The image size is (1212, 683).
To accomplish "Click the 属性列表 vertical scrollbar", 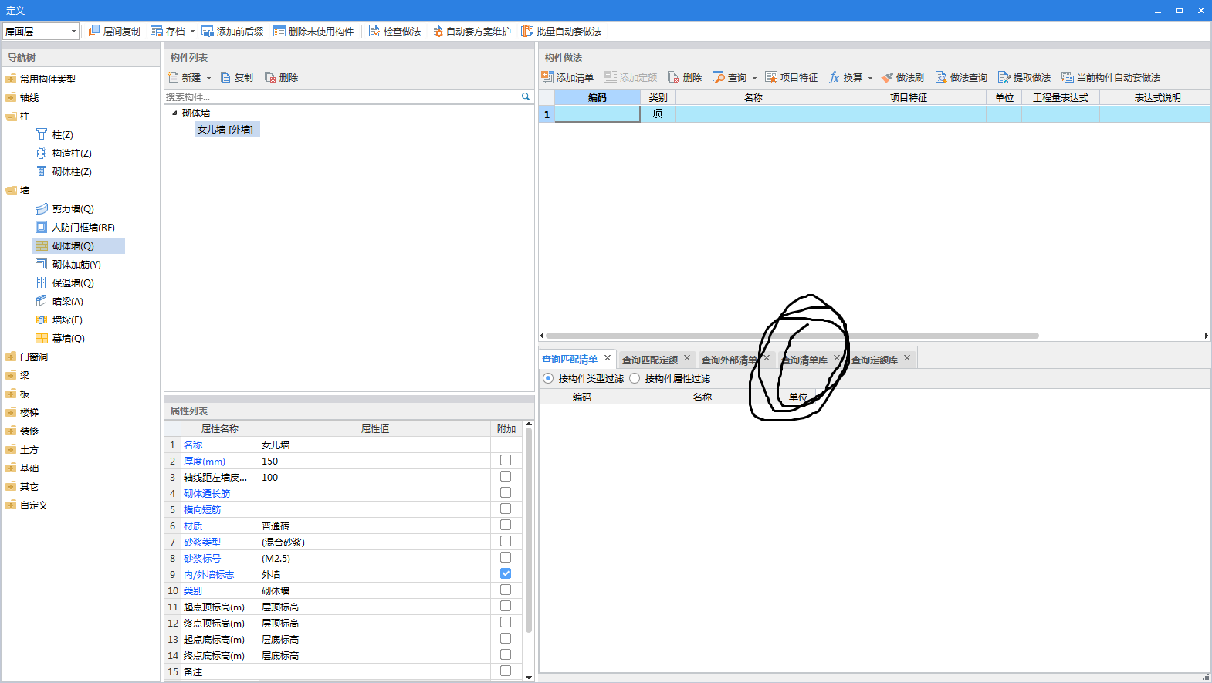I will [529, 530].
